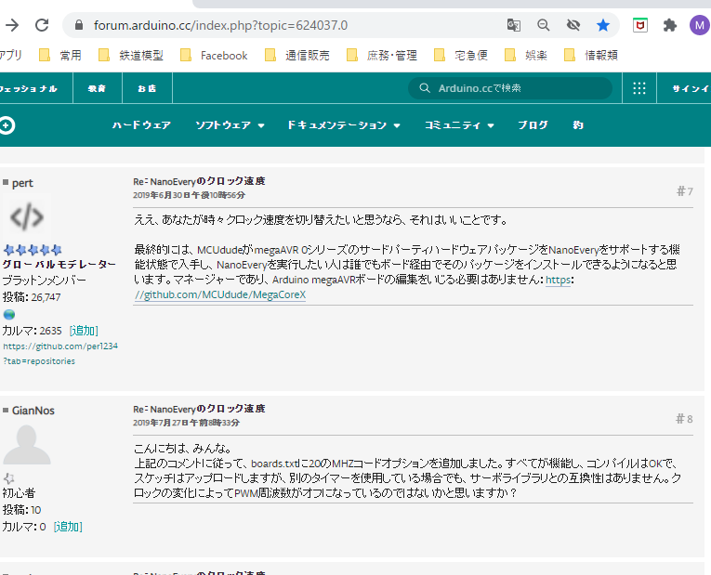Open post #7 permalink number
711x575 pixels.
(685, 191)
